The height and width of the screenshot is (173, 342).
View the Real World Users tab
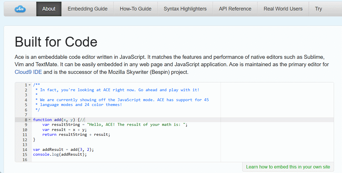(x=283, y=9)
